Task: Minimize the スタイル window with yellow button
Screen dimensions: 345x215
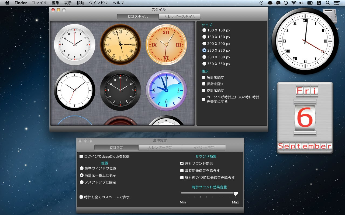Action: (58, 10)
